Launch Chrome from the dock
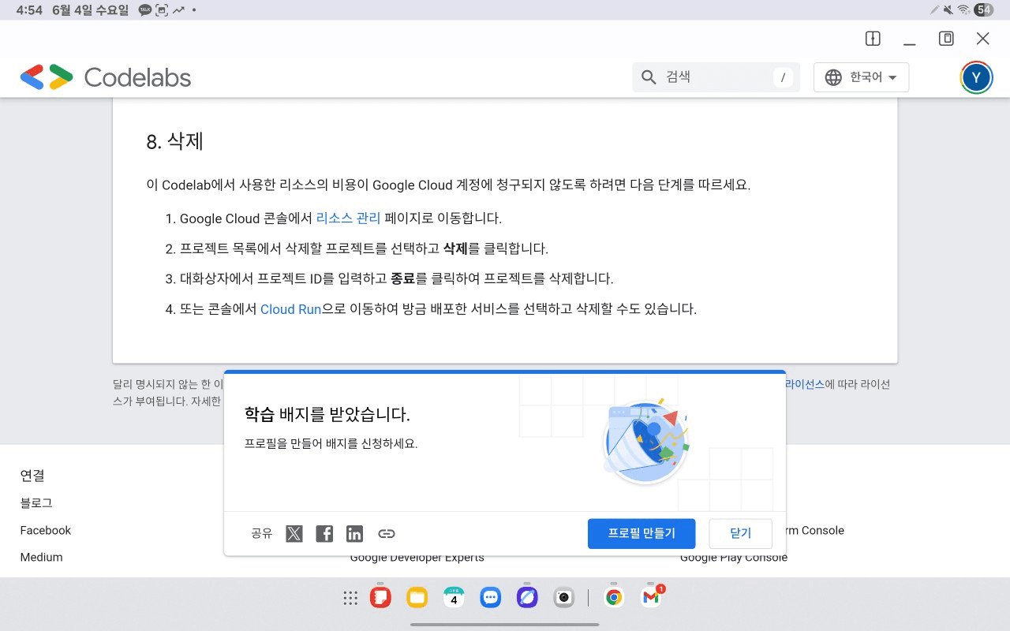Screen dimensions: 1010x631 tap(613, 598)
